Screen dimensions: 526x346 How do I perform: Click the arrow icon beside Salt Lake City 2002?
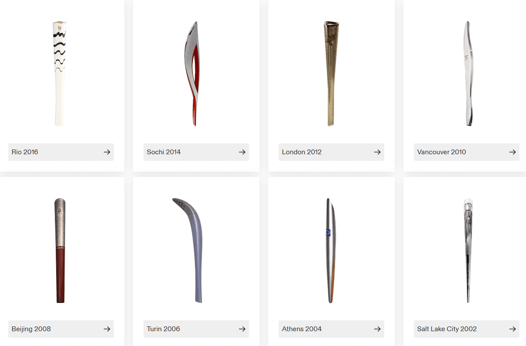pos(512,329)
